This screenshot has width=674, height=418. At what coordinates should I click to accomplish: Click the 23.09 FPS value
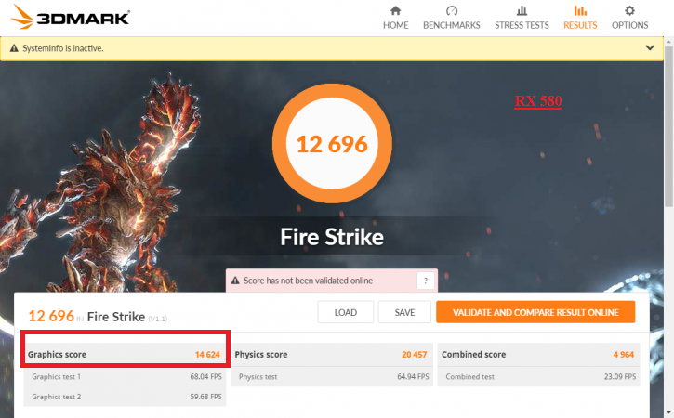click(x=620, y=377)
